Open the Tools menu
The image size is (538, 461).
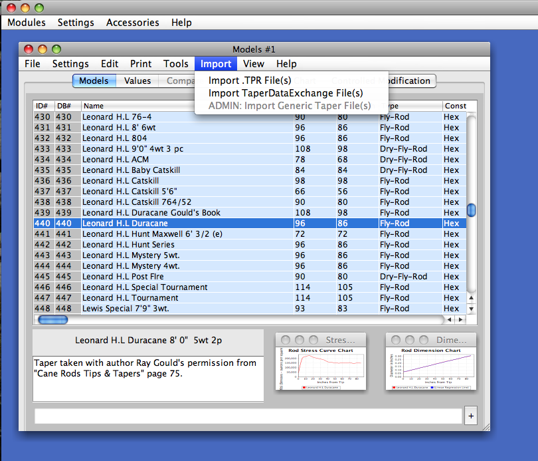pyautogui.click(x=175, y=64)
